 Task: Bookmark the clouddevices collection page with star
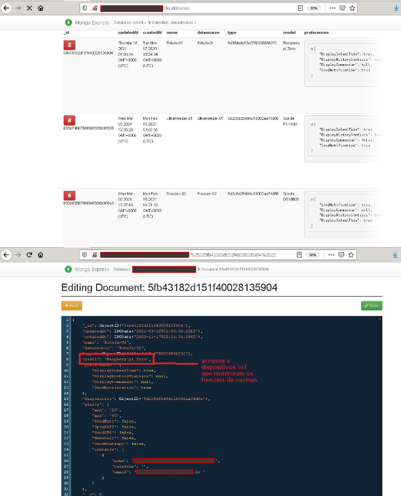point(352,8)
